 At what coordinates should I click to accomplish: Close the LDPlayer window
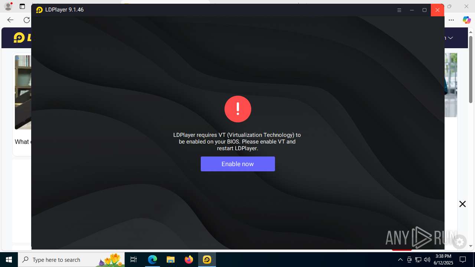[438, 10]
